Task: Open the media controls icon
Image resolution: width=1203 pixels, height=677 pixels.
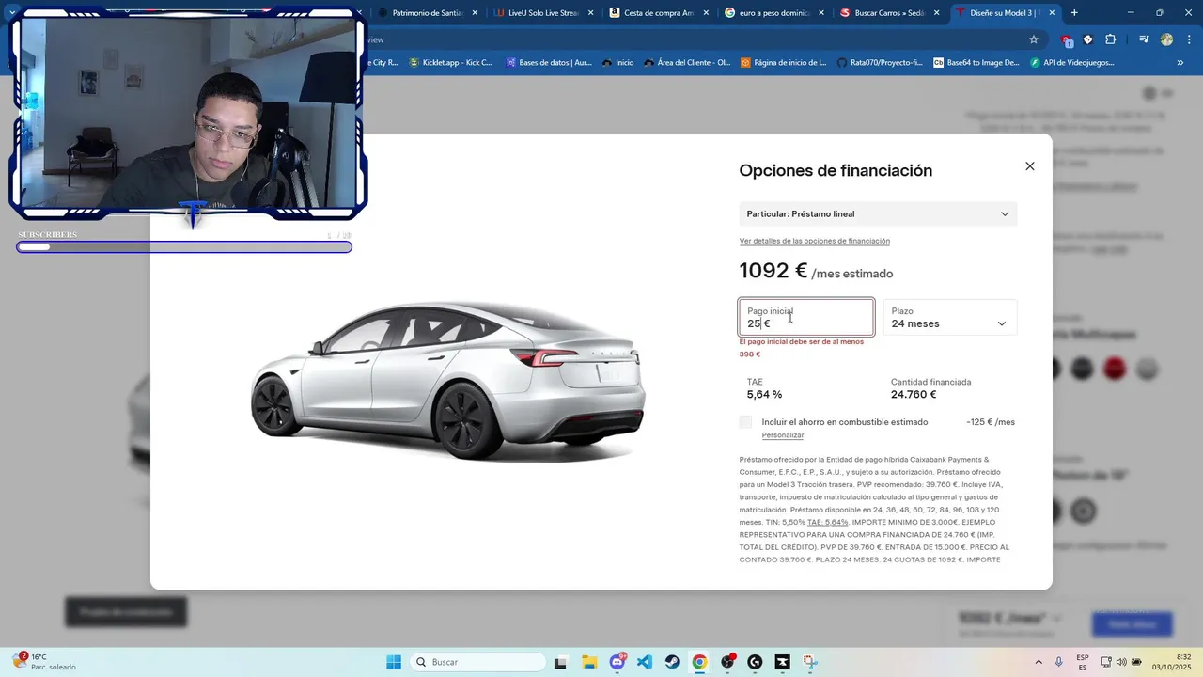Action: [1144, 39]
